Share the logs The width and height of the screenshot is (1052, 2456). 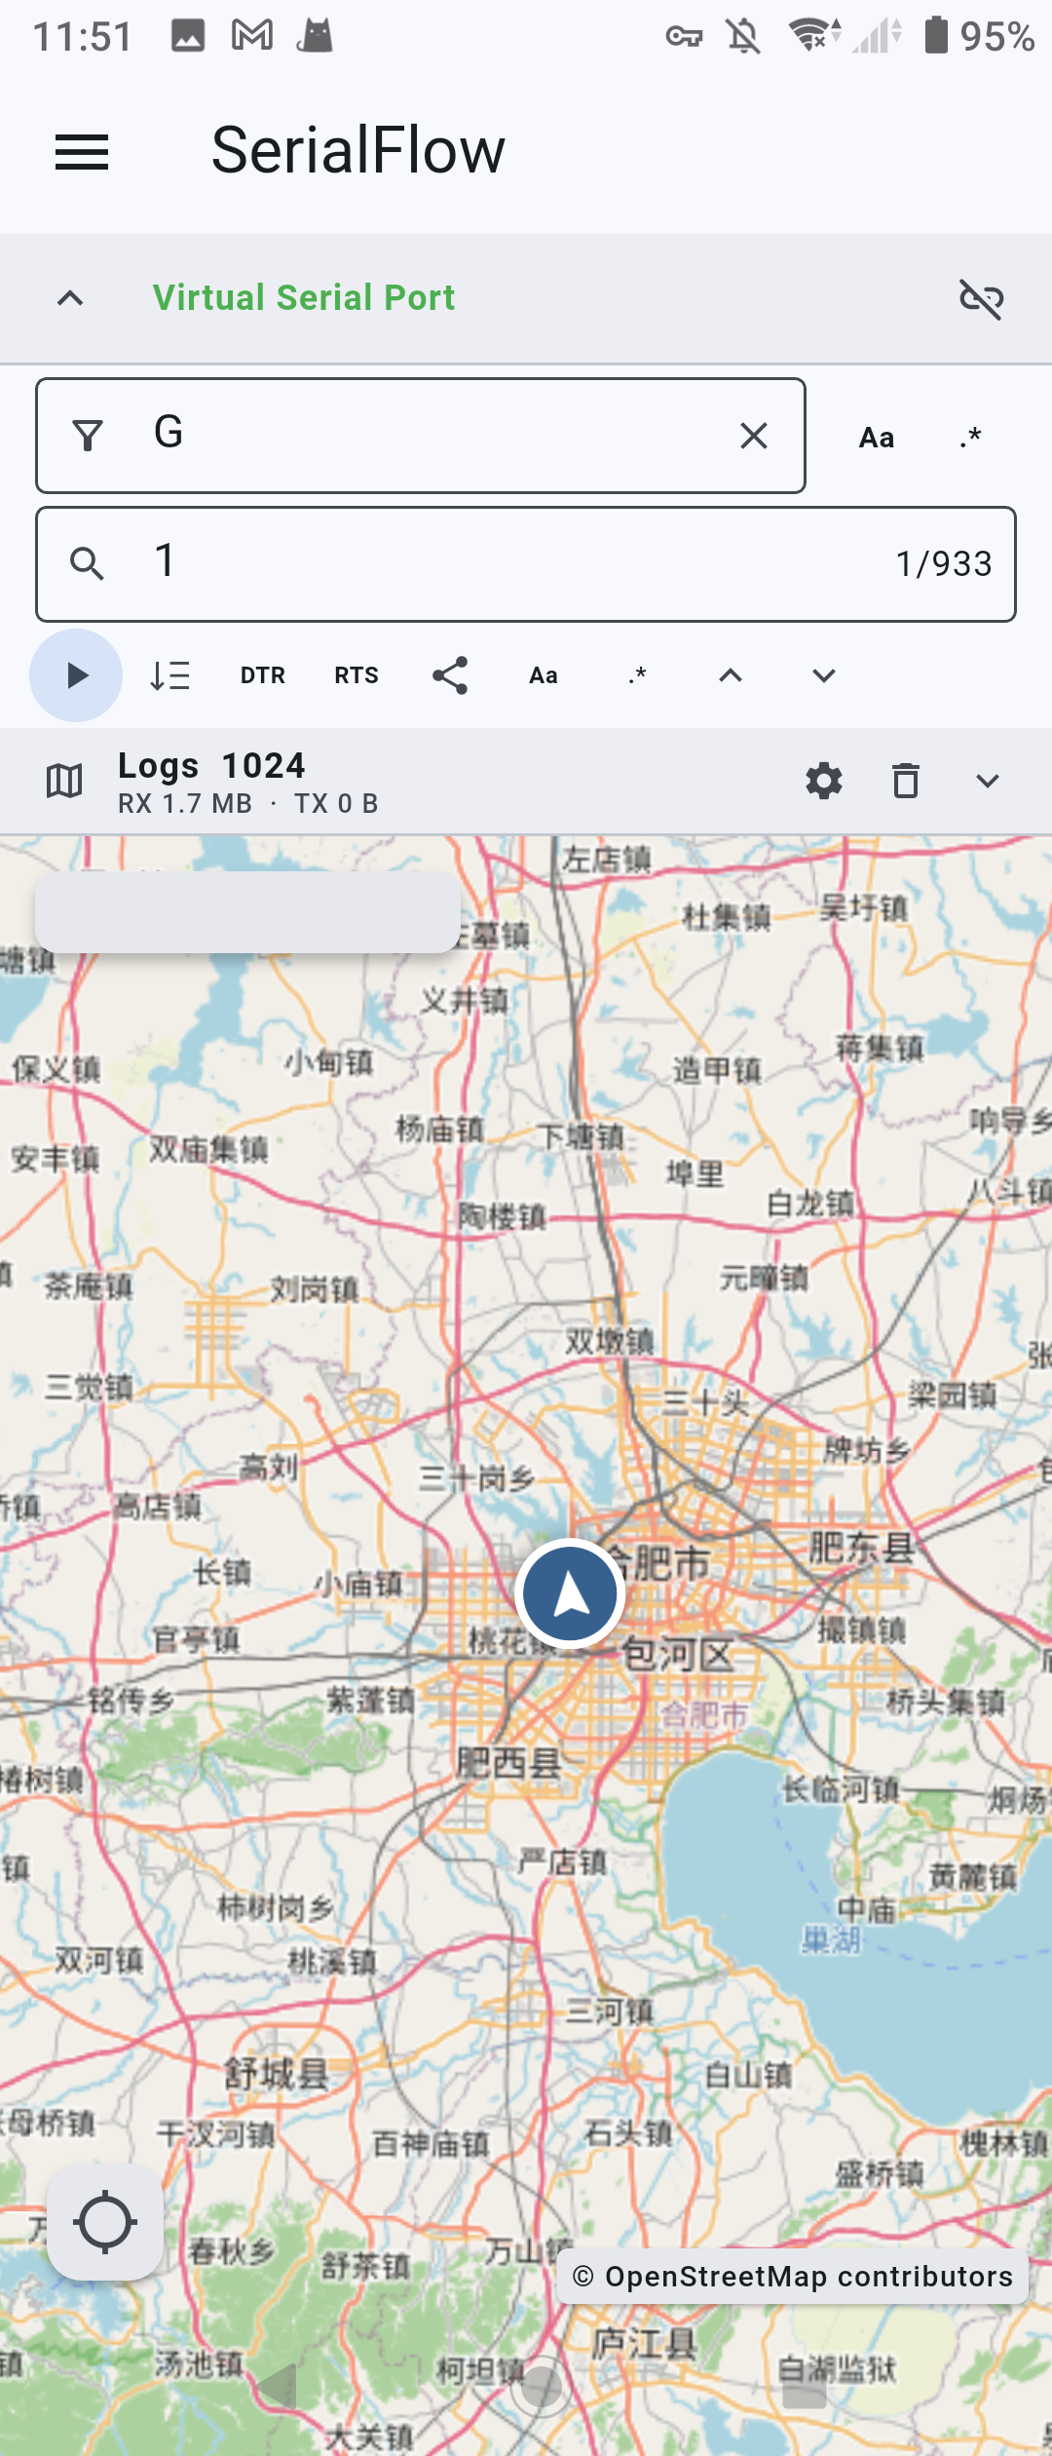pos(450,675)
